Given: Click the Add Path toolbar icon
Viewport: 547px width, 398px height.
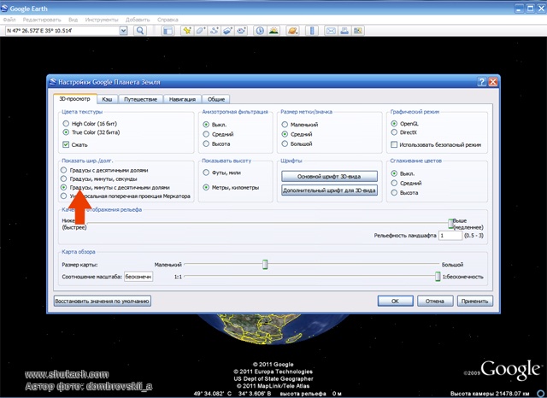Looking at the screenshot, I should (x=214, y=31).
